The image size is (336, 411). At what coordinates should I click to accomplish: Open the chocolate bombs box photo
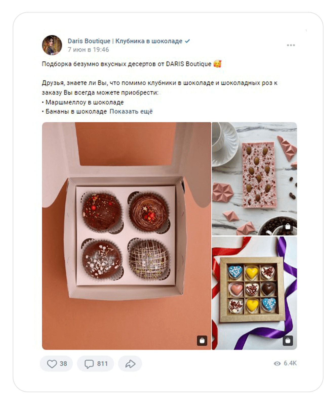click(126, 236)
